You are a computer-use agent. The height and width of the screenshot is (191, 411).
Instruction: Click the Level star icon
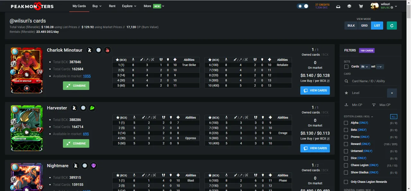tap(346, 93)
